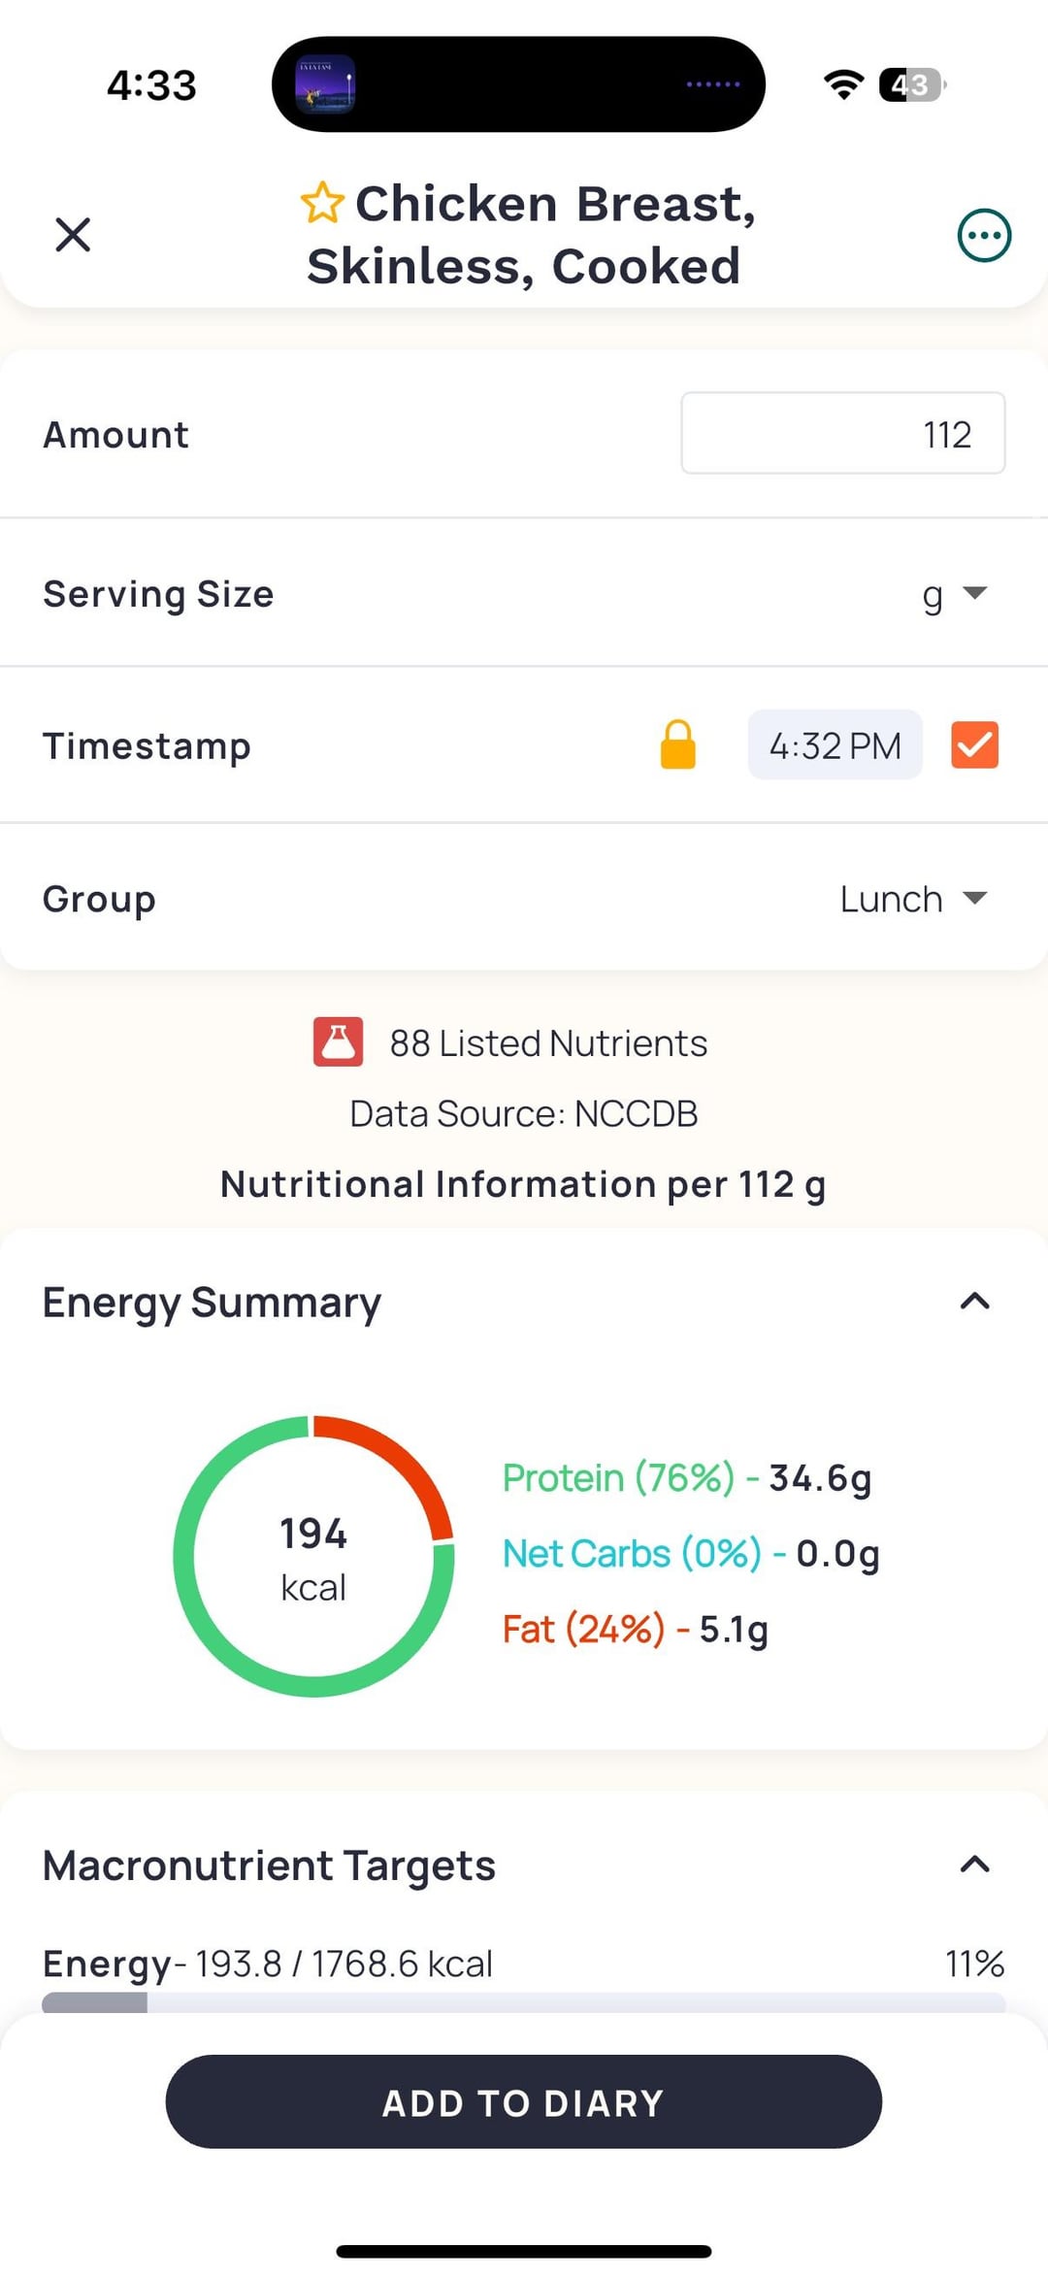The height and width of the screenshot is (2279, 1048).
Task: Open the Group dropdown showing Lunch
Action: (x=913, y=899)
